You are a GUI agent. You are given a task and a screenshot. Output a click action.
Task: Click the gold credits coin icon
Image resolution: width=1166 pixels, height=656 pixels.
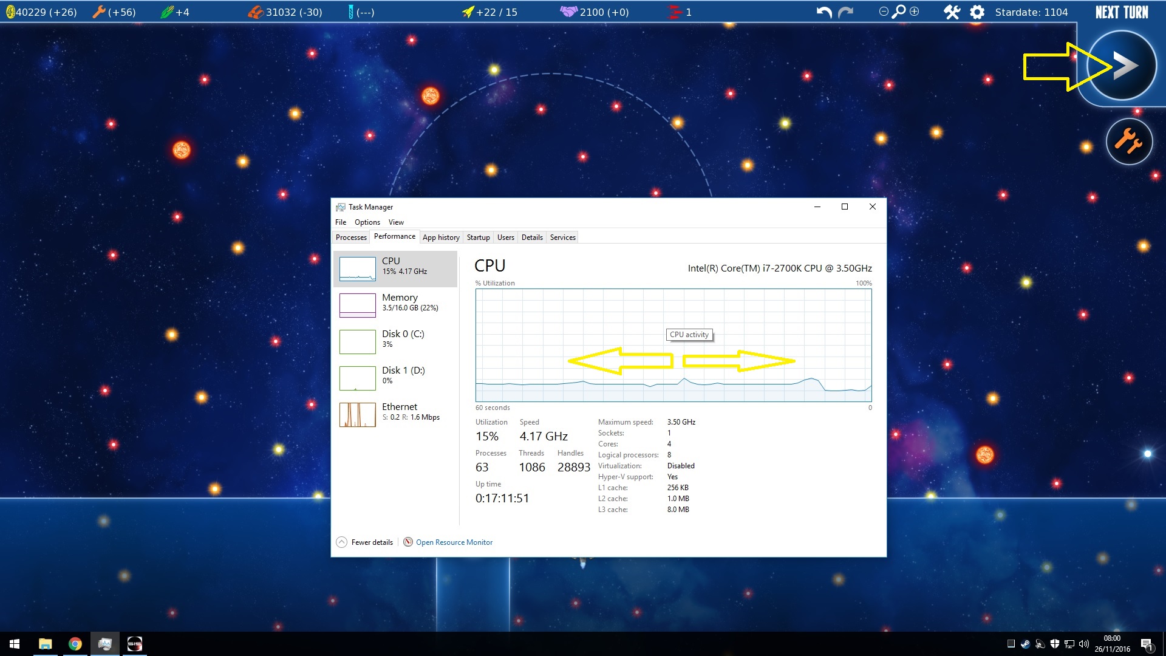[x=10, y=12]
